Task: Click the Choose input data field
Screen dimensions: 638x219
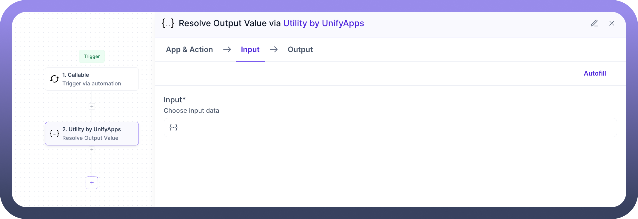Action: (x=390, y=127)
